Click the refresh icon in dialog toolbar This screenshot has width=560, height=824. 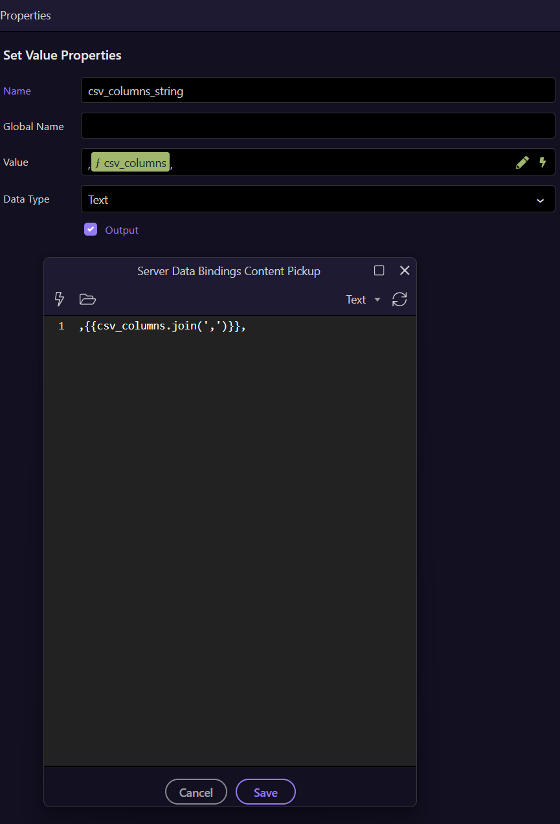coord(399,299)
